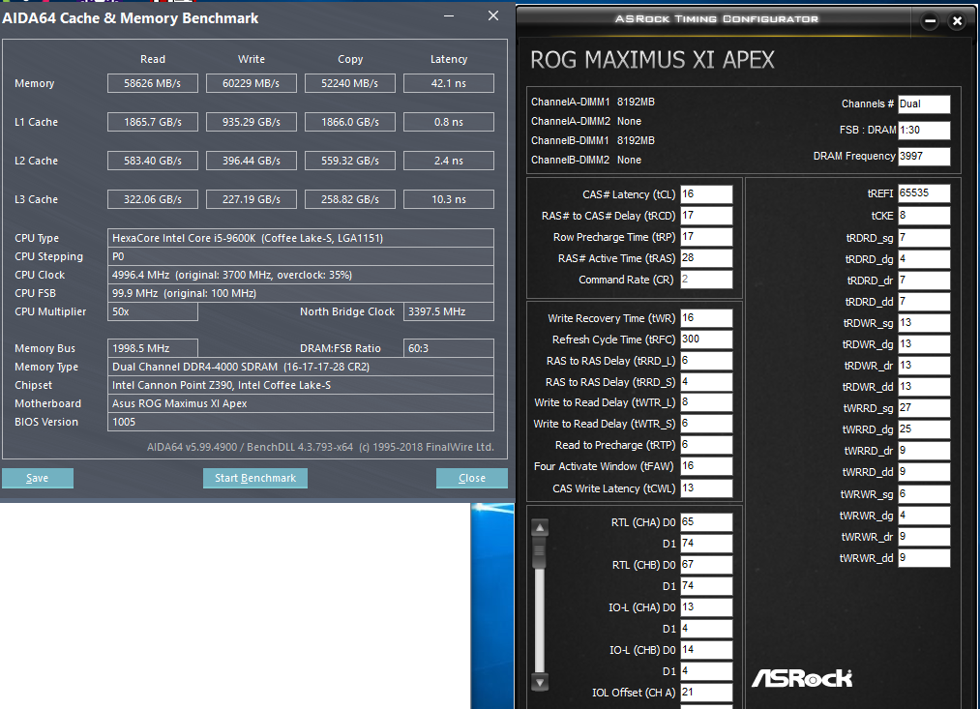
Task: Click the Chipset field Intel Cannon Point Z390
Action: [301, 385]
